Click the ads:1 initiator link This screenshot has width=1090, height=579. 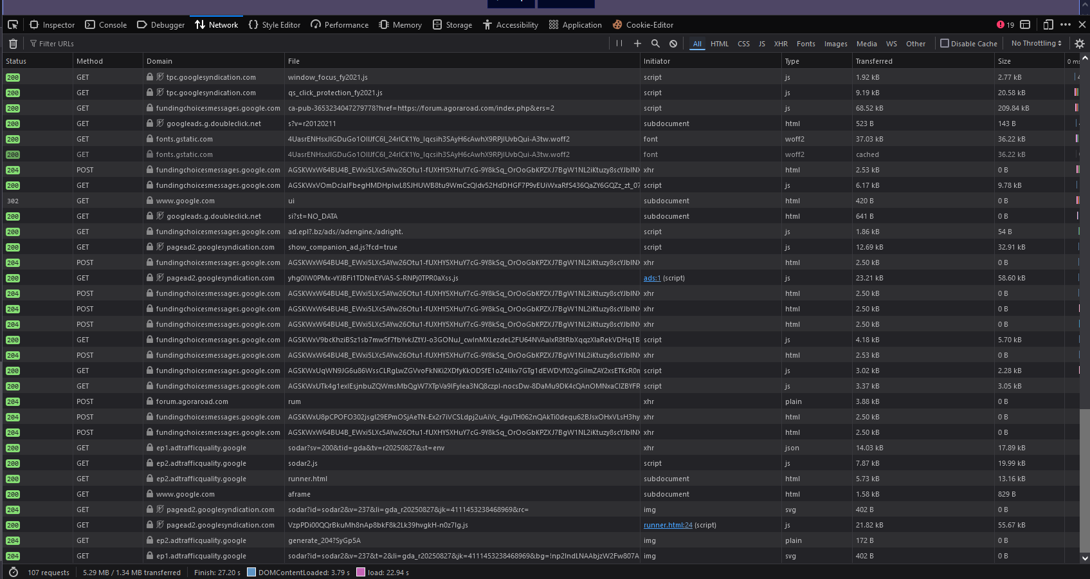652,278
